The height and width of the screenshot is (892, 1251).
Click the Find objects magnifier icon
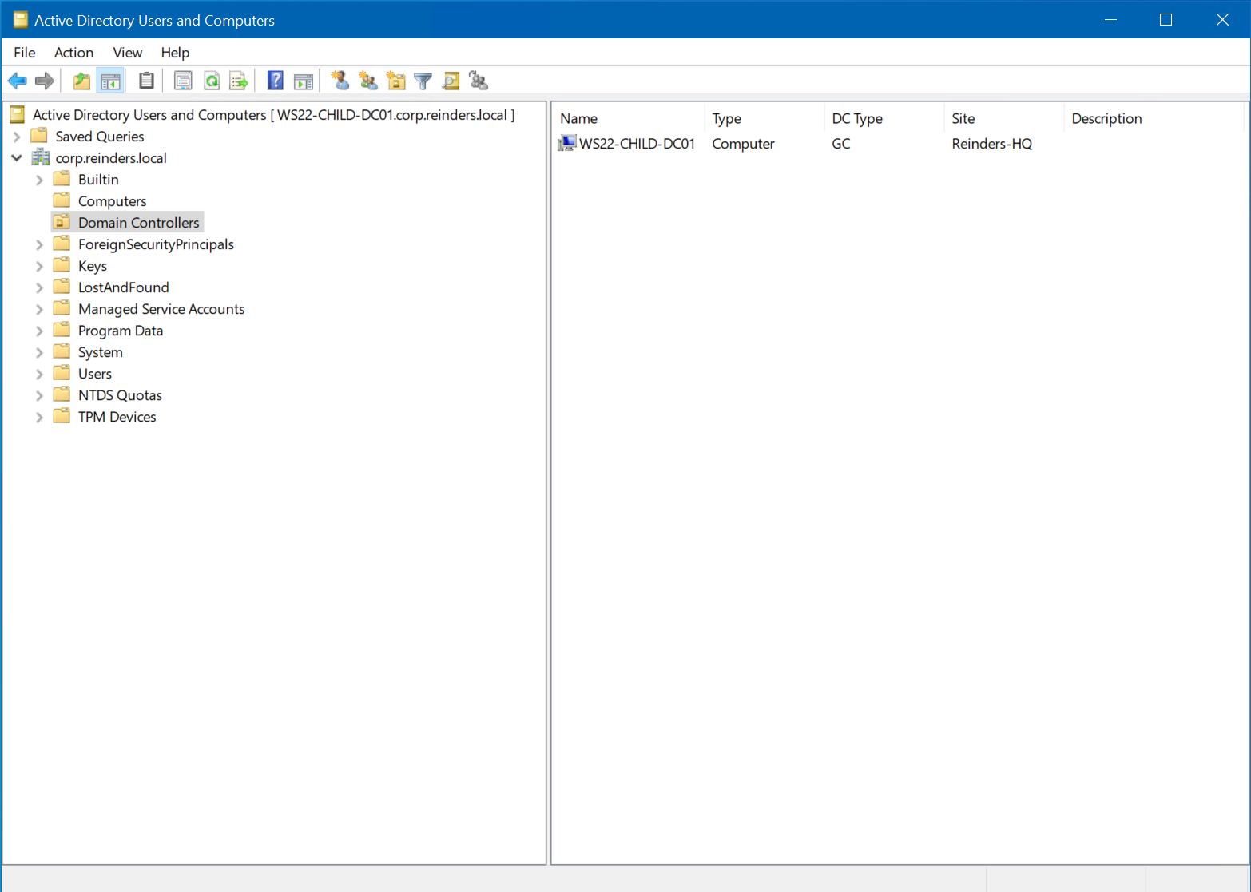451,81
